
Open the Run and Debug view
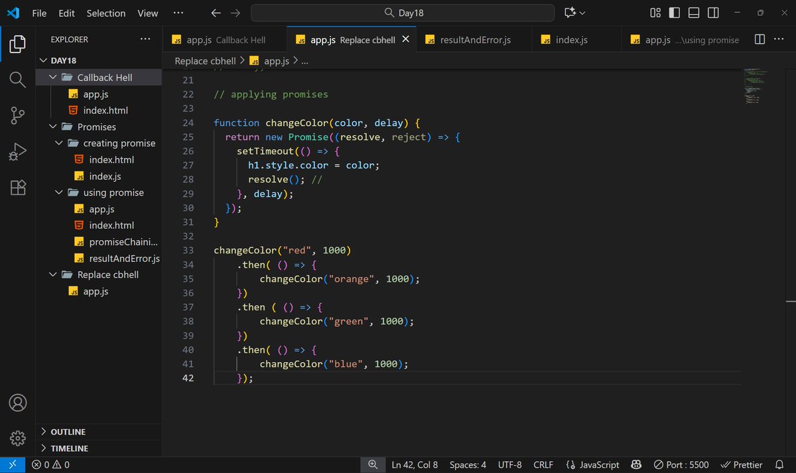(x=18, y=152)
